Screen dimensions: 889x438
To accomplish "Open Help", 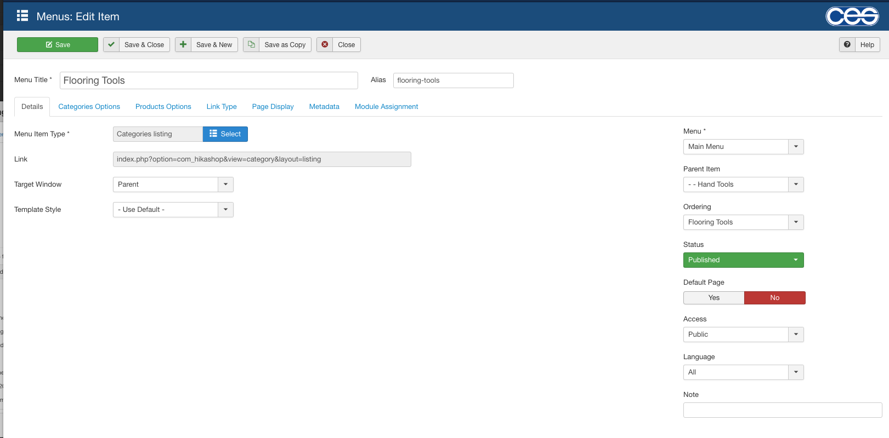I will click(867, 45).
